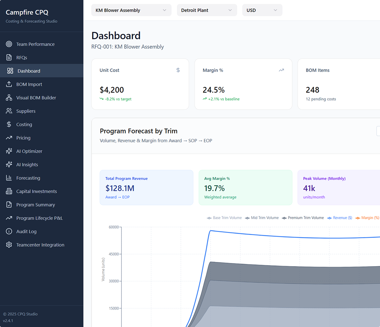
Task: Open Visual BOM Builder hierarchy icon
Action: pos(9,97)
